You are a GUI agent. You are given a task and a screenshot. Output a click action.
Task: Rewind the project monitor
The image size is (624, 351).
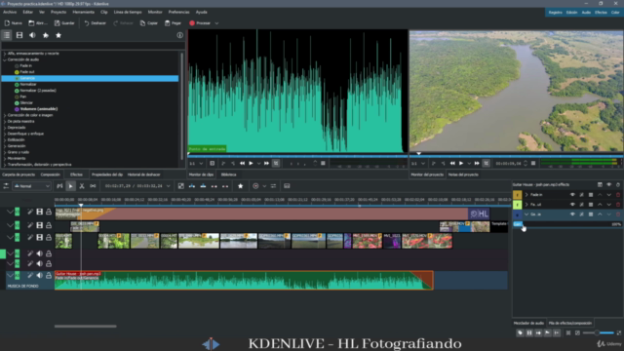tap(452, 164)
